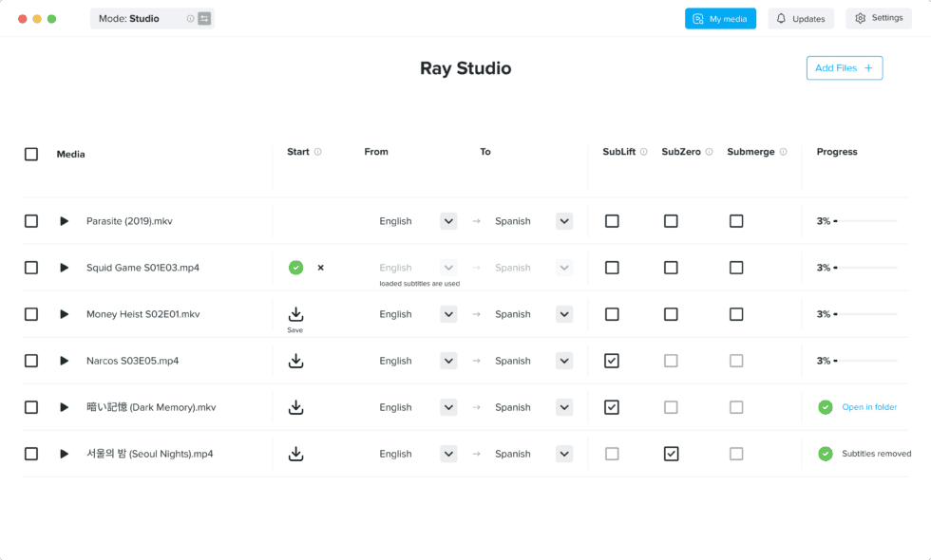Viewport: 931px width, 560px height.
Task: Select Parasite (2019).mkv row checkbox
Action: [31, 221]
